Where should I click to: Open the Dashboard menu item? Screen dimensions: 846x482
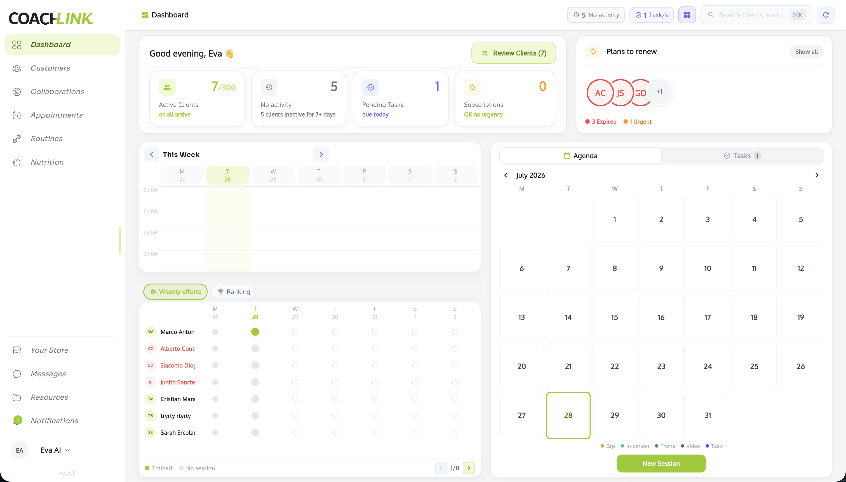tap(62, 45)
